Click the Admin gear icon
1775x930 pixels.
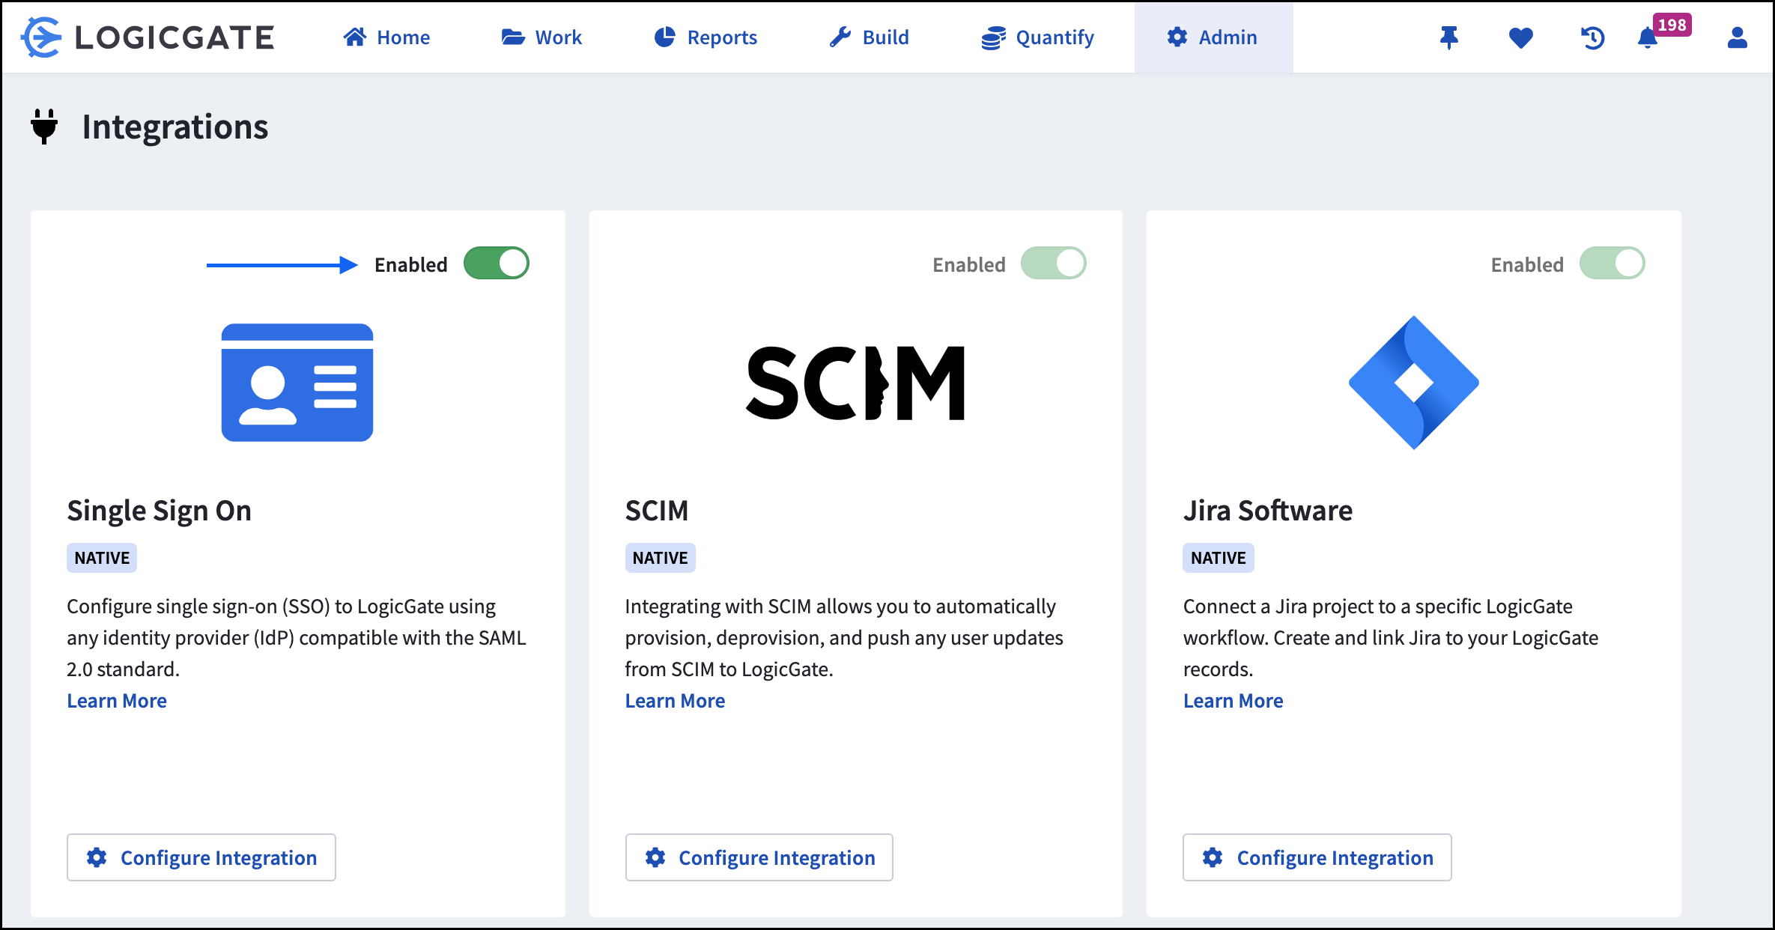(1177, 37)
